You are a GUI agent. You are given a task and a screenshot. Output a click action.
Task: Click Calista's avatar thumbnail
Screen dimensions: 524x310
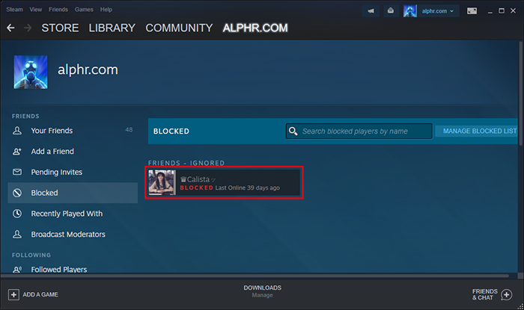click(162, 183)
